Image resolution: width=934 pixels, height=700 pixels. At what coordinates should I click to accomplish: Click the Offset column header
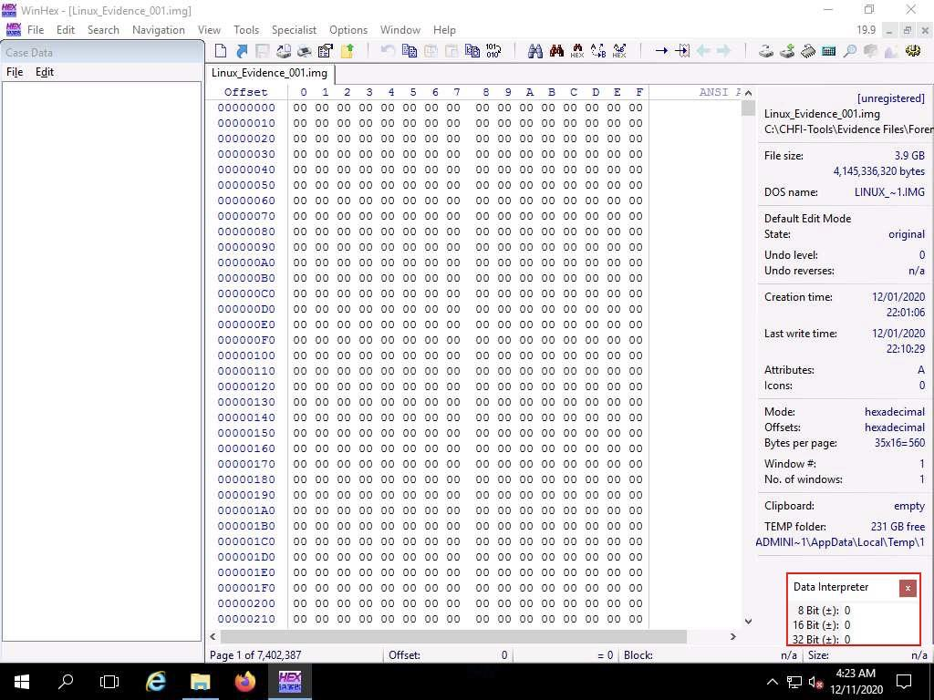[x=246, y=92]
